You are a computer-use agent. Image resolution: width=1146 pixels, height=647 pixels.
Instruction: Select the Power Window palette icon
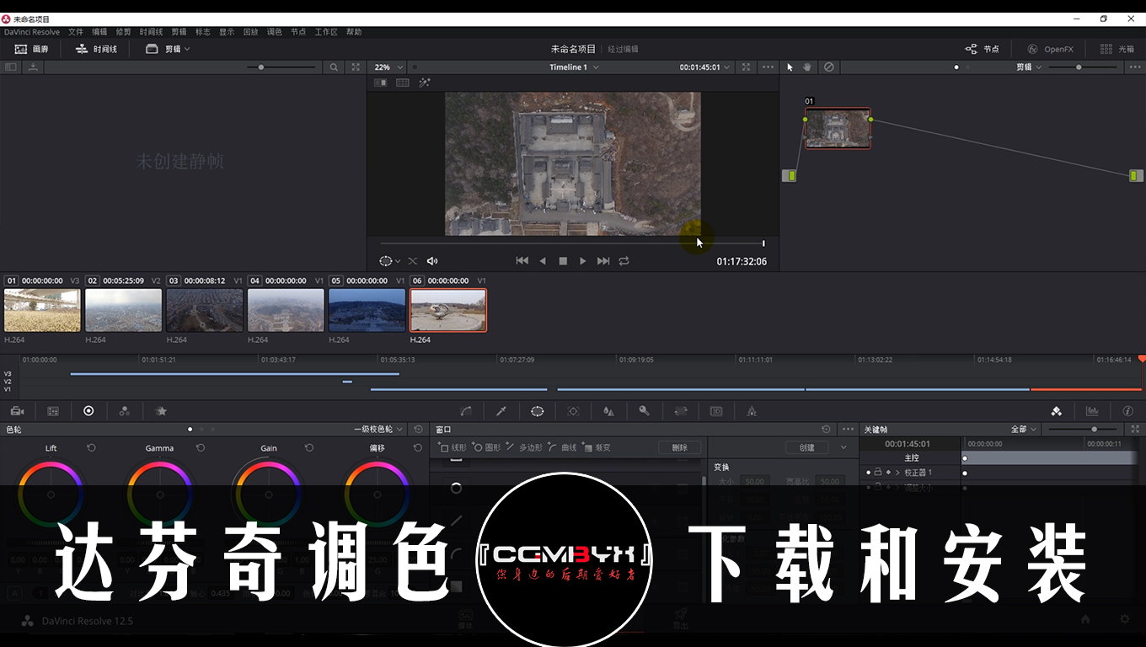click(537, 411)
